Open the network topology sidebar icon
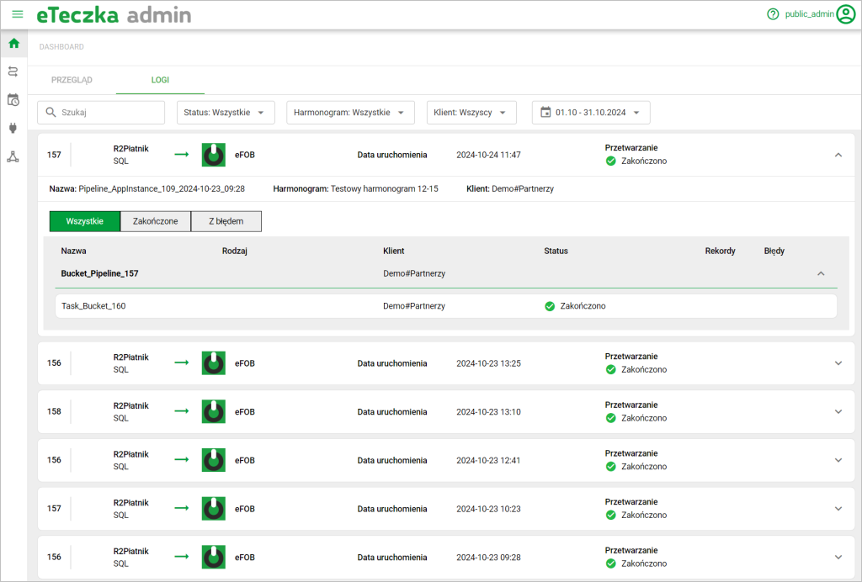 click(13, 157)
